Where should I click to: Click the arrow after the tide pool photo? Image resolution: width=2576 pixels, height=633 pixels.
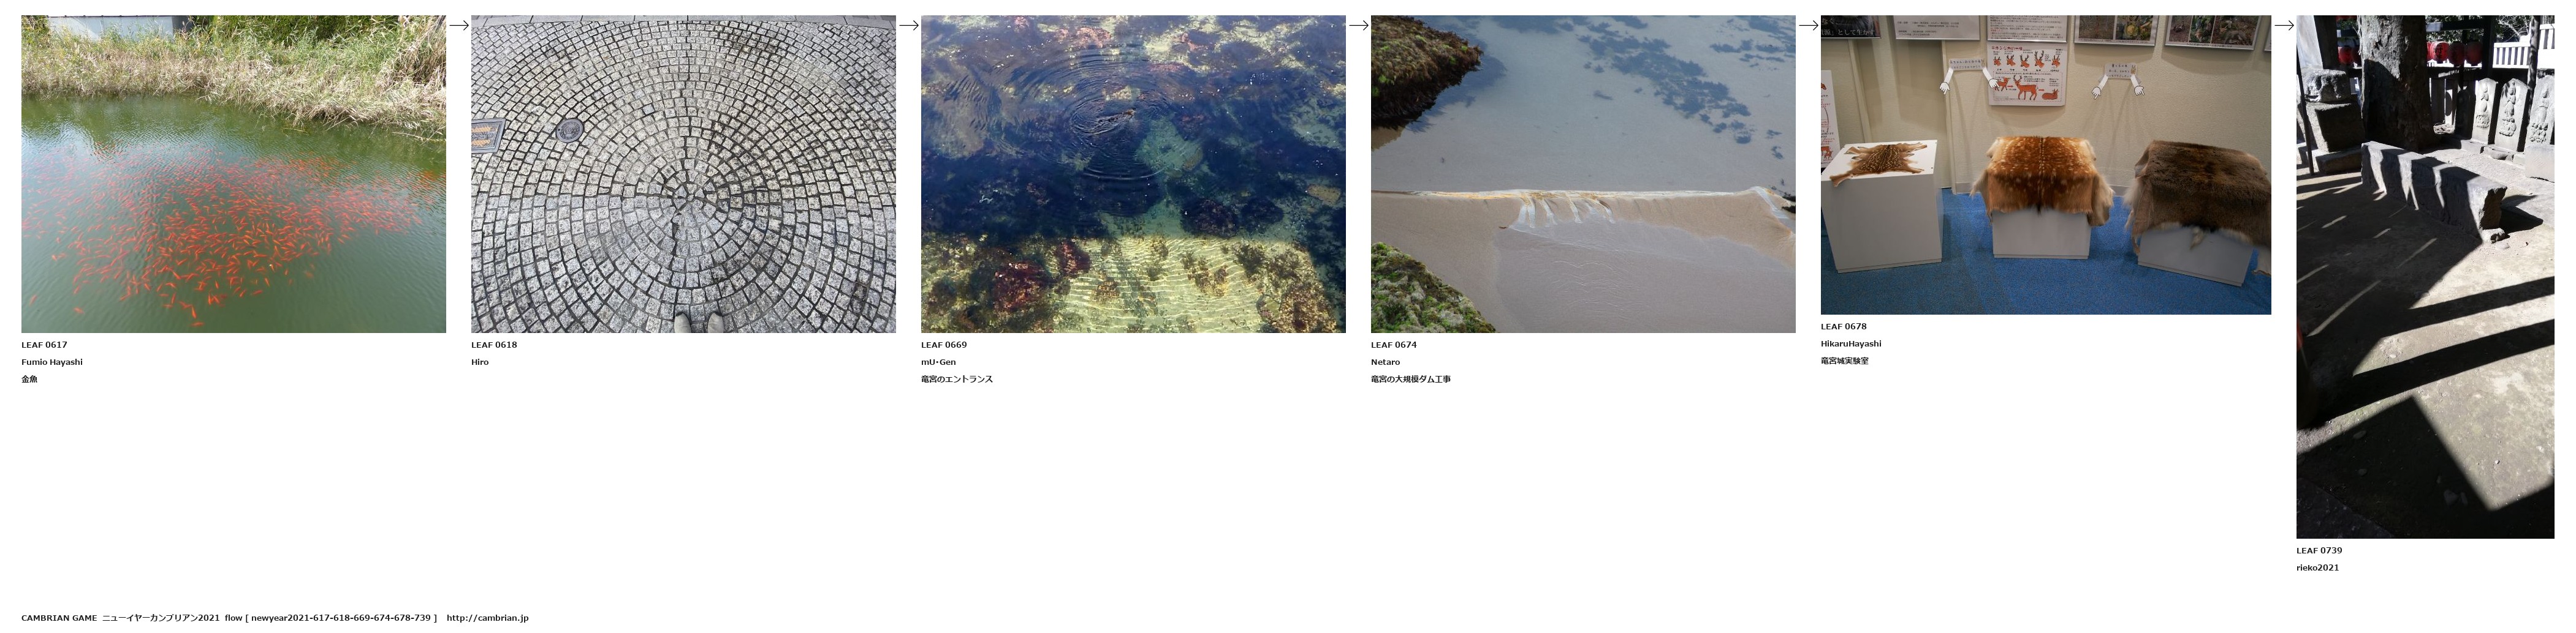1359,26
